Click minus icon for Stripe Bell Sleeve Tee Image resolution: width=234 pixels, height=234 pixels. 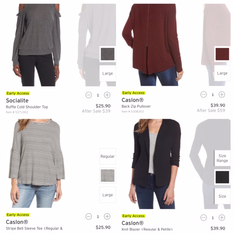[88, 216]
